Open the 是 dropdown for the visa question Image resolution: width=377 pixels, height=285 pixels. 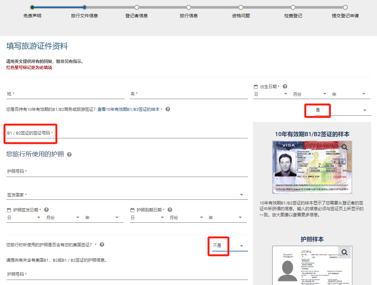pos(317,110)
